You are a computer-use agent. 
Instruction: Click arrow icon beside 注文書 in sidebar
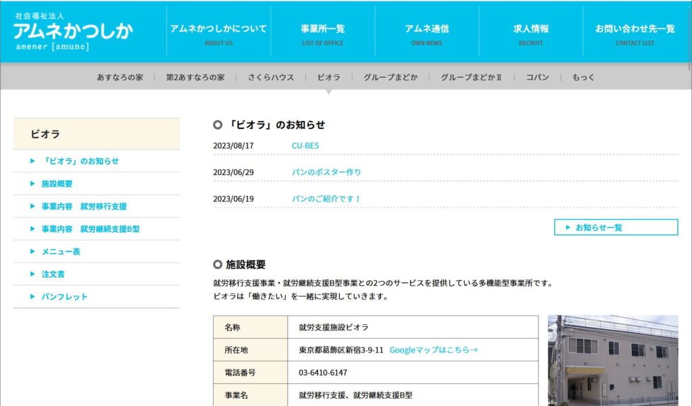click(x=32, y=274)
